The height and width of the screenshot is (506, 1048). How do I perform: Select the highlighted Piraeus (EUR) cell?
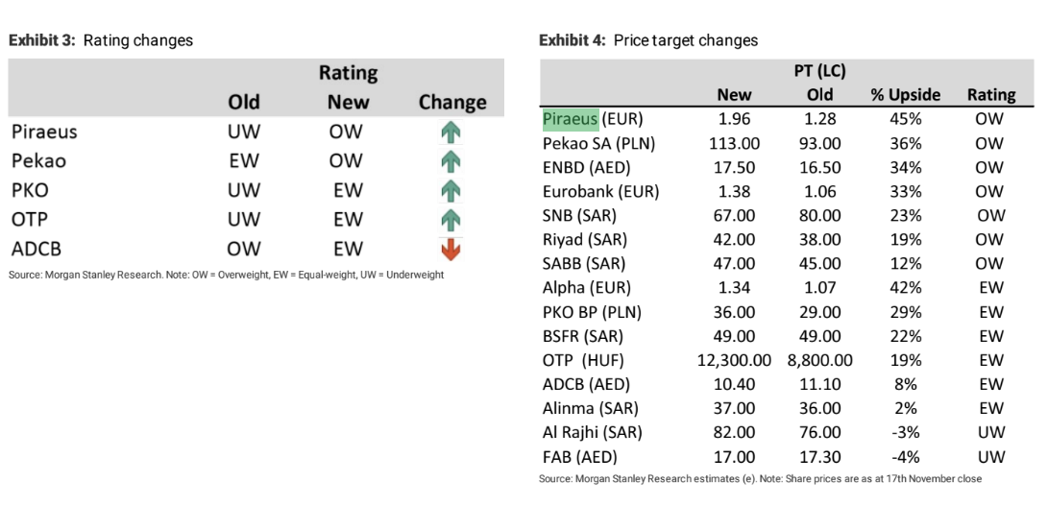click(571, 119)
